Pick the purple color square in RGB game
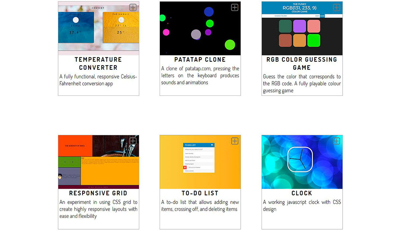Viewport: 401px width, 231px height. pos(299,26)
